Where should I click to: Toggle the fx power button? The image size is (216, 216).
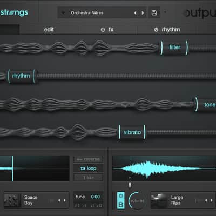tap(103, 30)
